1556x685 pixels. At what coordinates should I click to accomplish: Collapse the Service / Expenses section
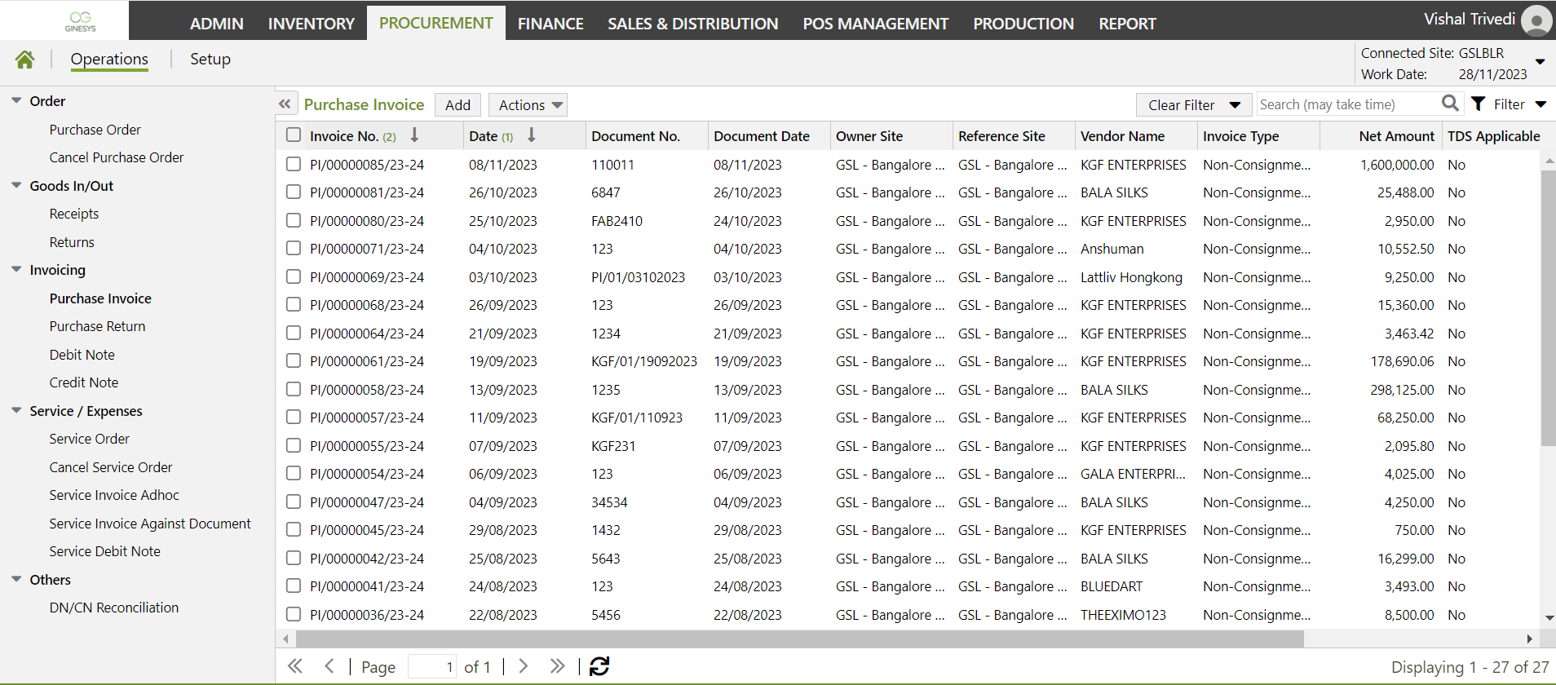tap(16, 410)
